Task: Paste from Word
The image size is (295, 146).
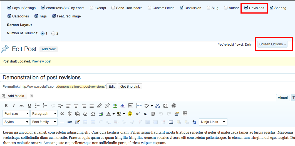Action: [x=78, y=114]
